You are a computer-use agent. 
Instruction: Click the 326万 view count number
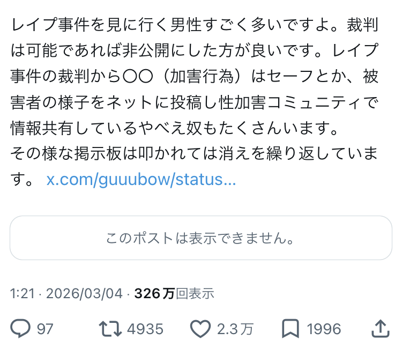click(x=154, y=293)
